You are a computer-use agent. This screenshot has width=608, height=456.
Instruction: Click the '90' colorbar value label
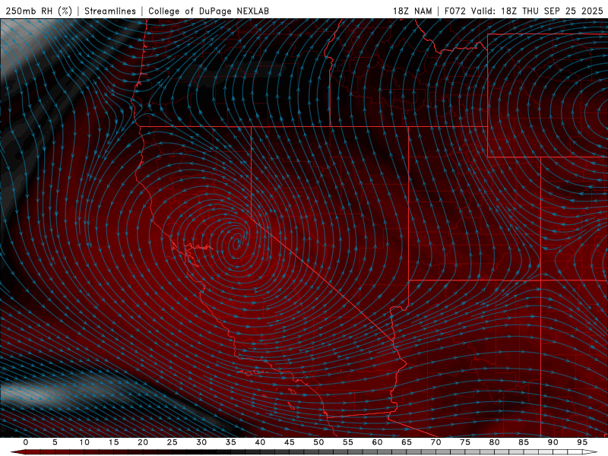point(553,442)
